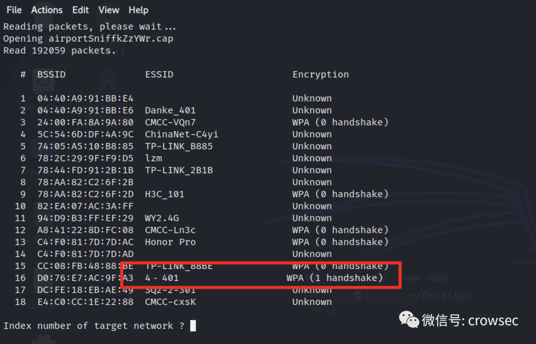Click the BSSID column header
The width and height of the screenshot is (536, 344).
pos(51,74)
